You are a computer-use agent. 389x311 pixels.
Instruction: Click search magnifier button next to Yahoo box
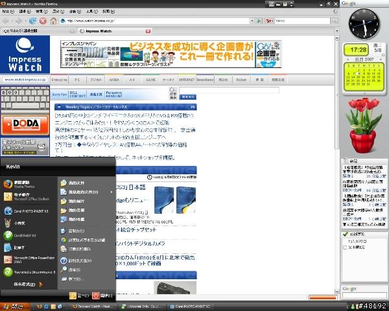pyautogui.click(x=335, y=21)
